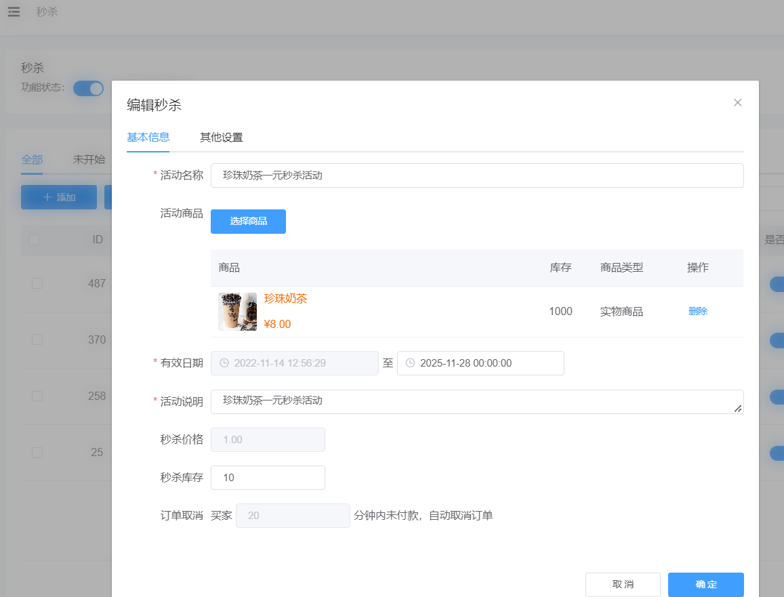Click the resize handle of 活动说明 textarea
Screen dimensions: 784x597
click(738, 408)
